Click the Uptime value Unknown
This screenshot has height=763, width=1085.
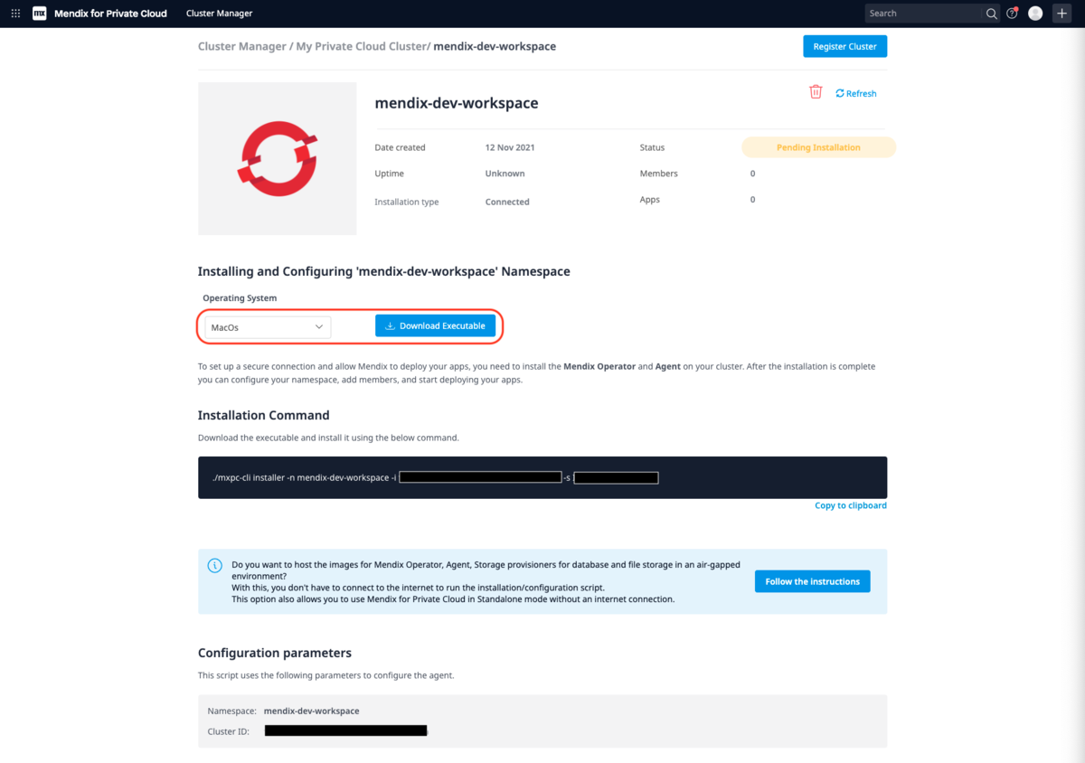(505, 174)
